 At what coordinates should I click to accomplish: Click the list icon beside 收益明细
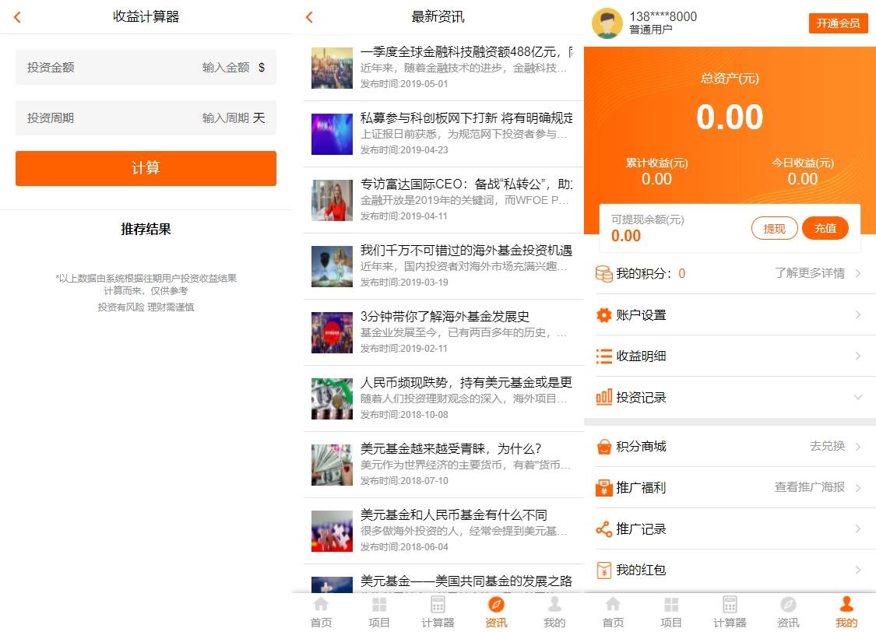coord(603,356)
